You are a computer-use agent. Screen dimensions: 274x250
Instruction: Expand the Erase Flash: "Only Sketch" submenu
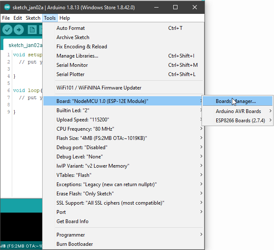[124, 193]
